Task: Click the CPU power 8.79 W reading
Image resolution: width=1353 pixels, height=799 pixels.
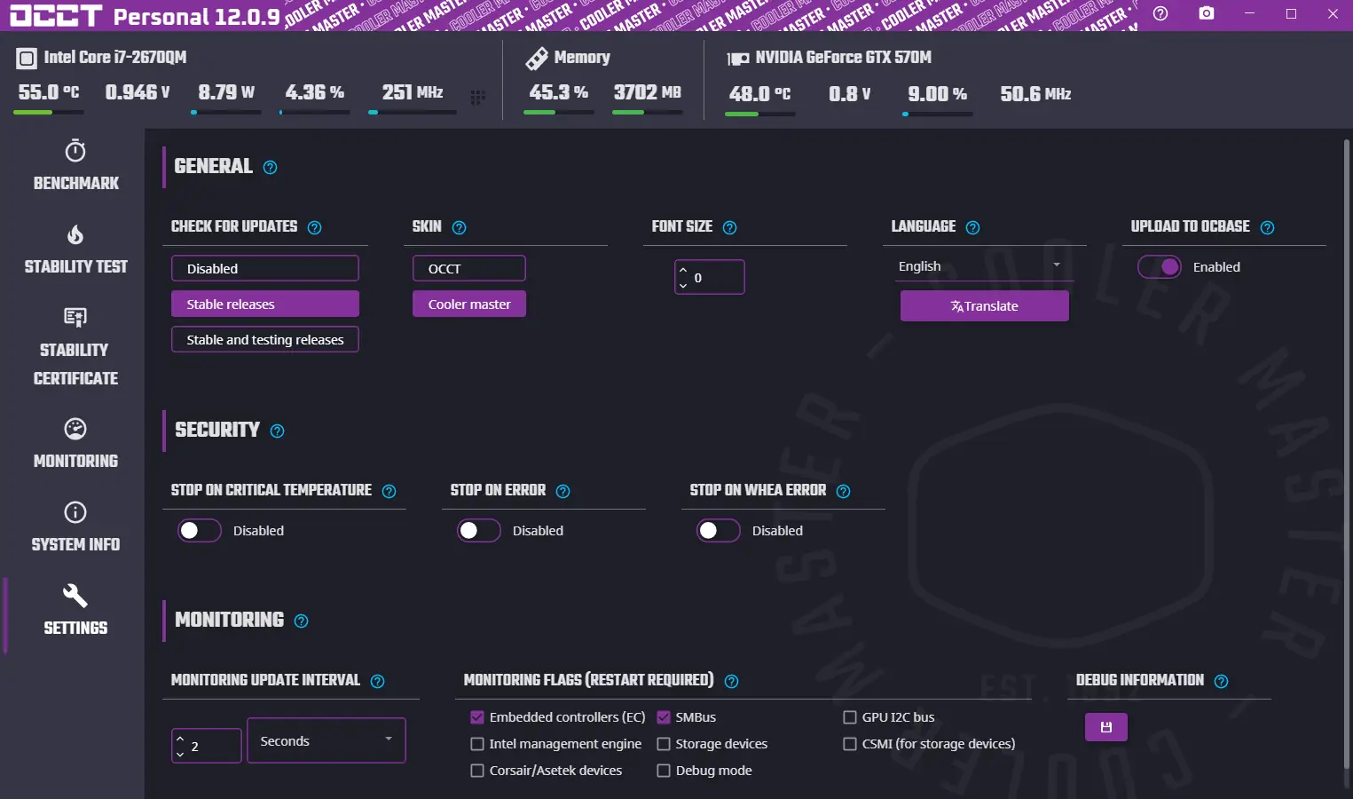Action: point(226,92)
